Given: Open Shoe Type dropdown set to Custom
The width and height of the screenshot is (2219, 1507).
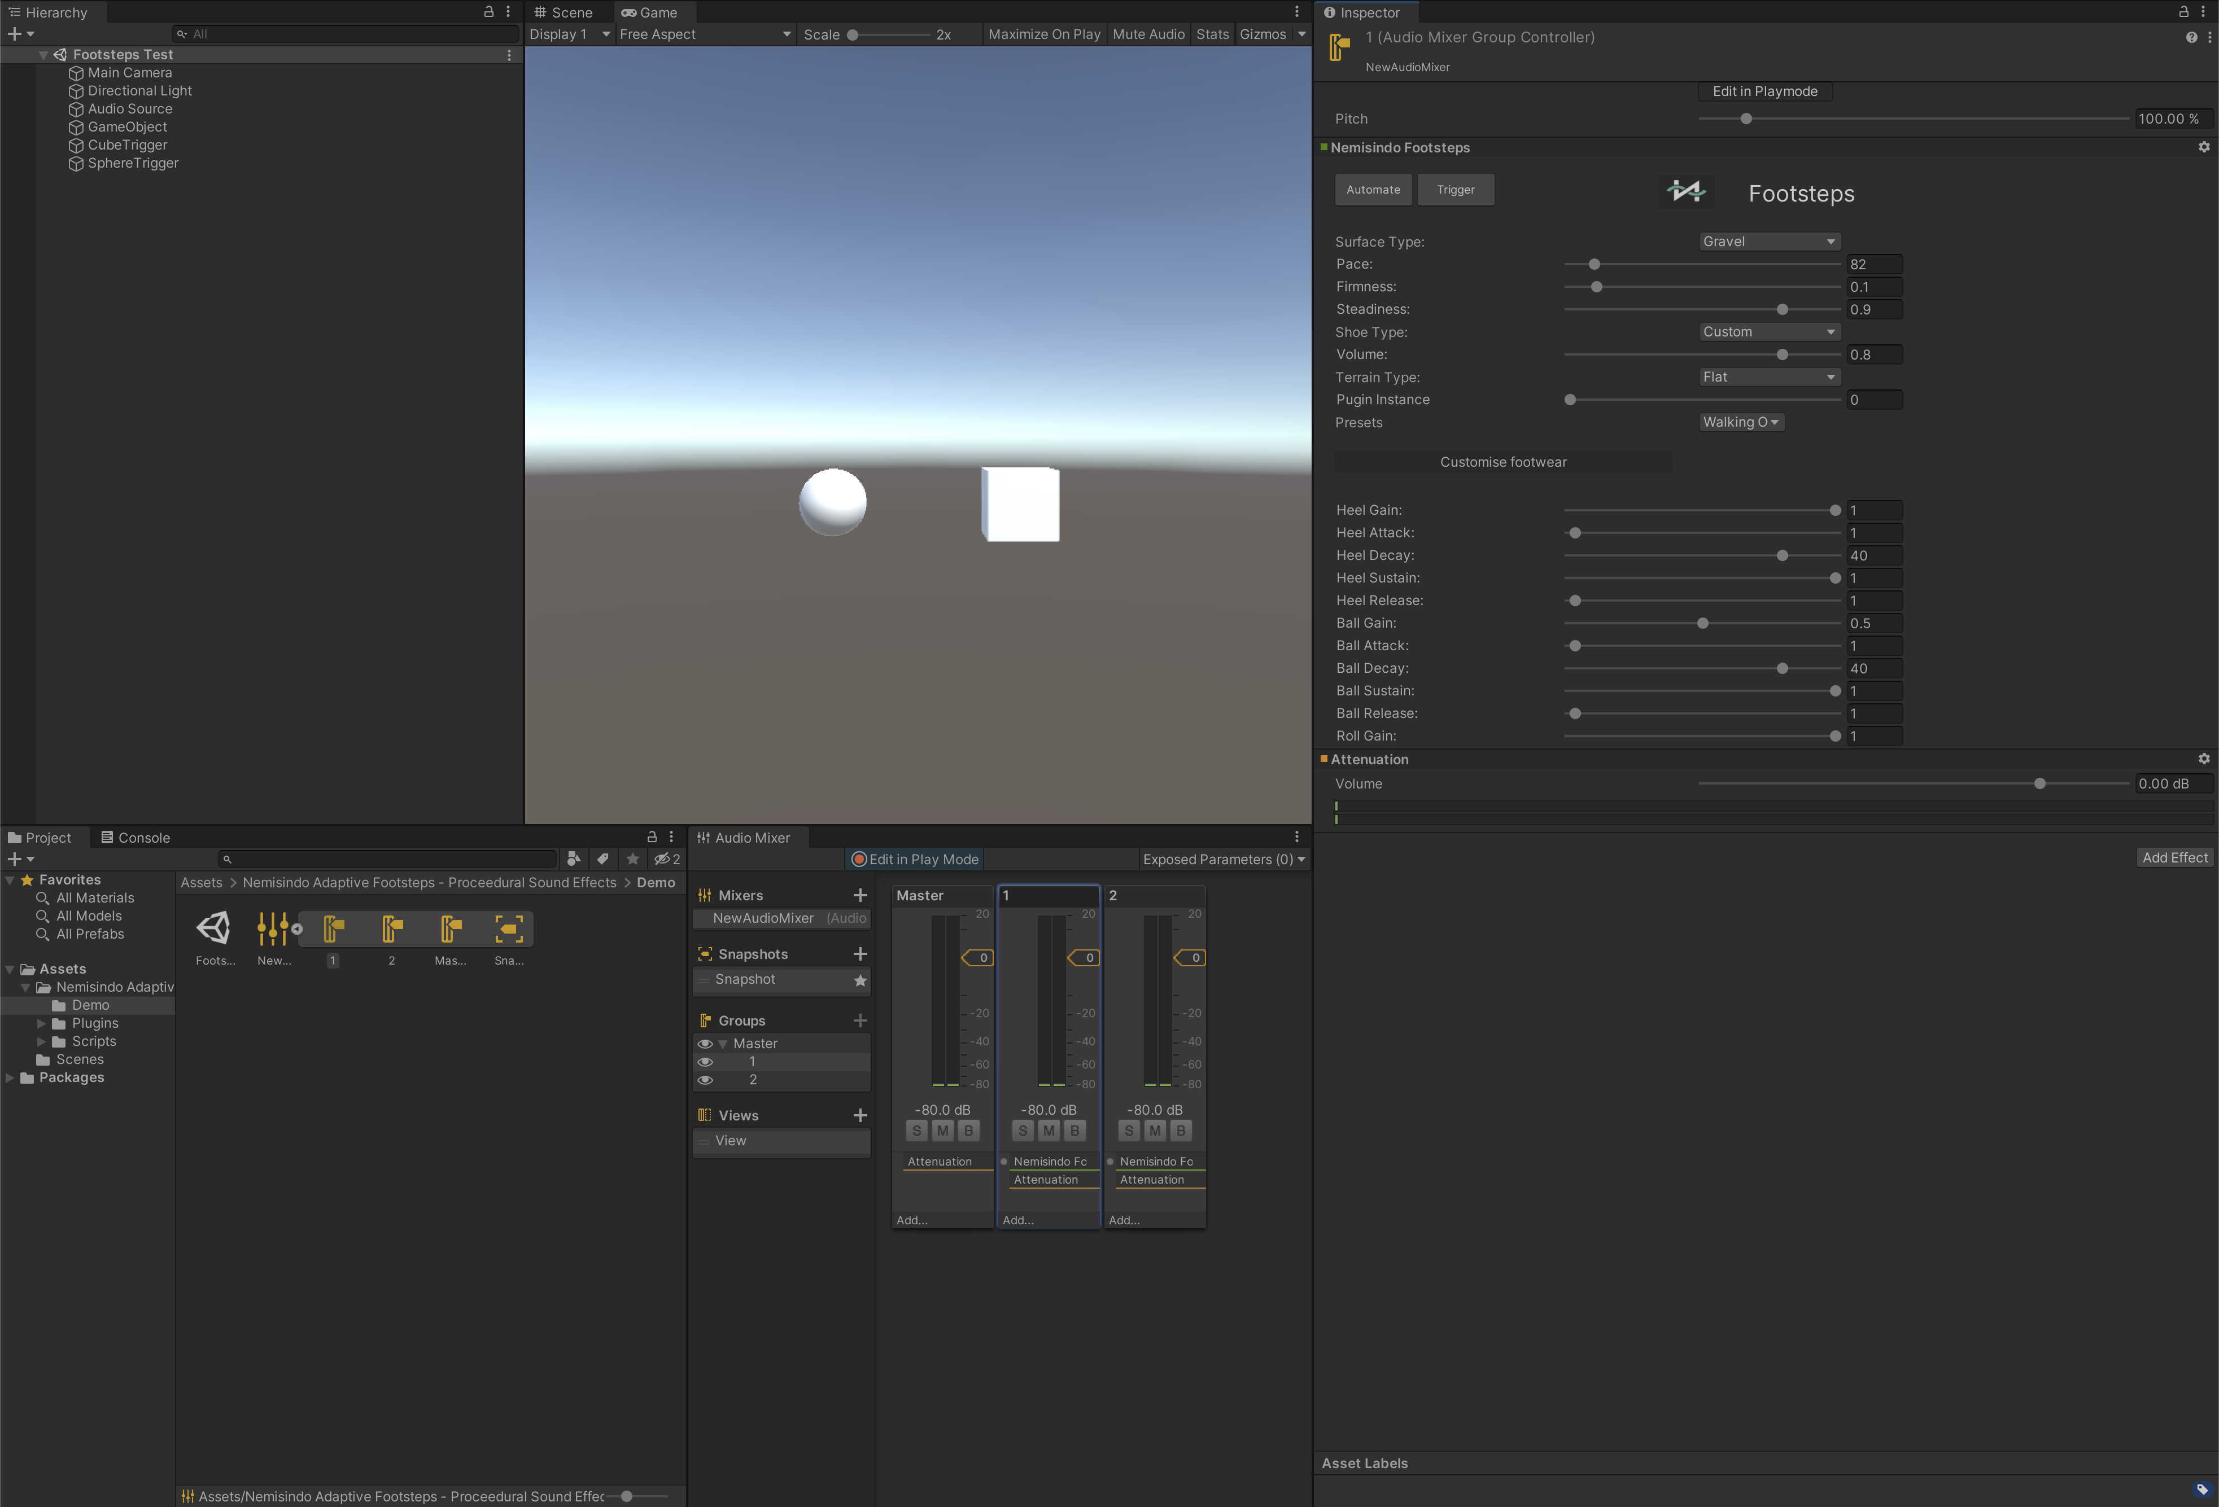Looking at the screenshot, I should click(1770, 332).
